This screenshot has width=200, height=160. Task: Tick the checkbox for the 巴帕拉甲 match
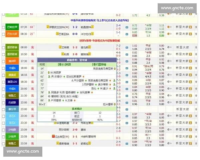tap(3, 27)
